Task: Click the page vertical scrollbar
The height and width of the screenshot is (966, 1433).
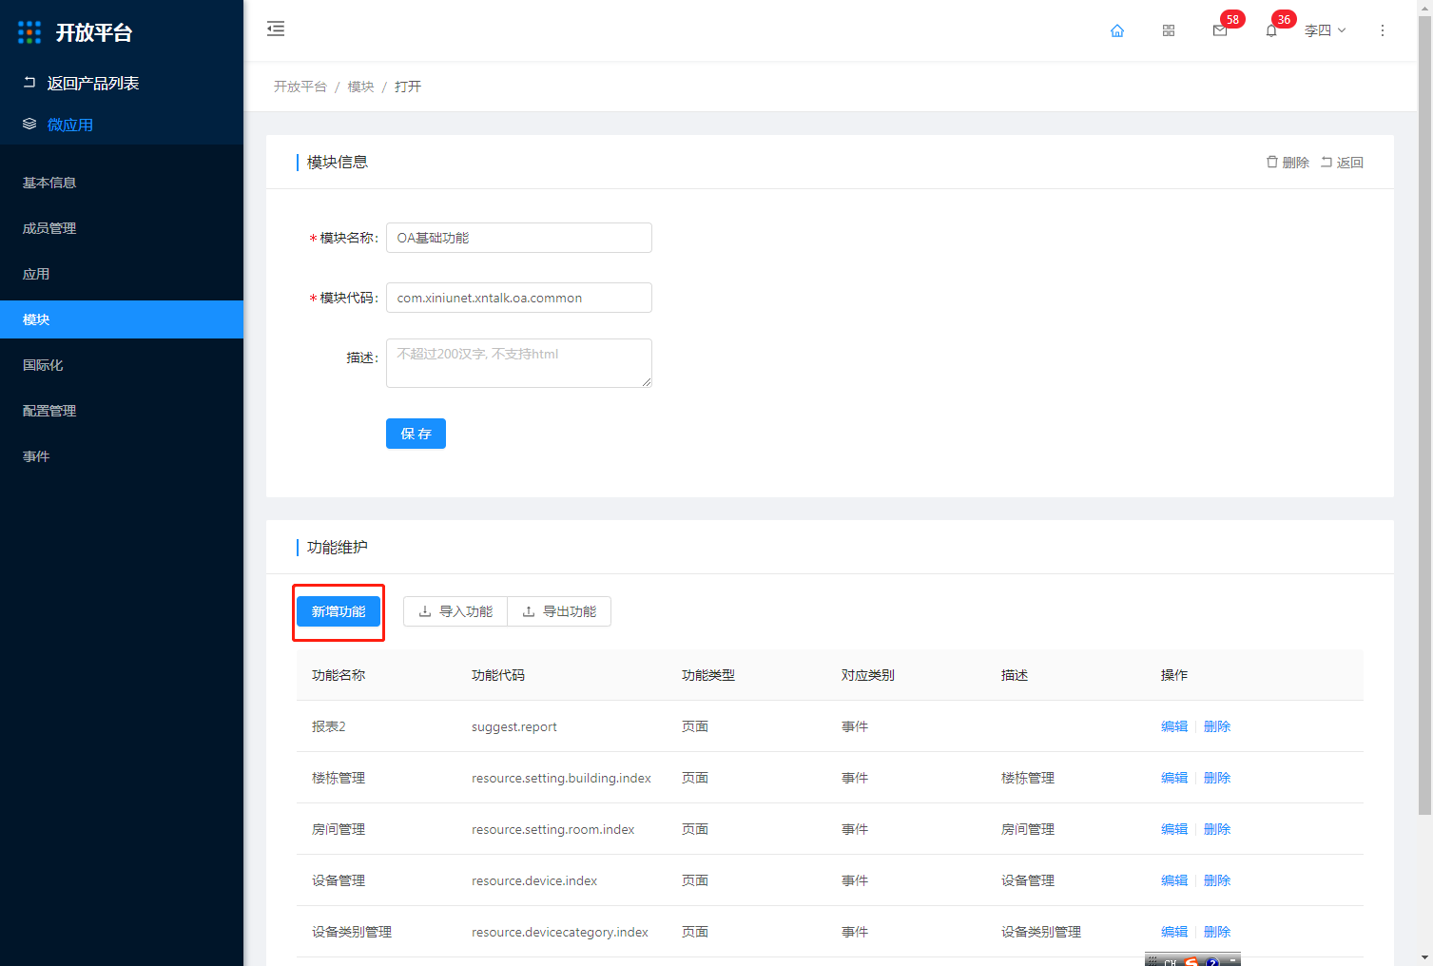Action: click(1424, 414)
